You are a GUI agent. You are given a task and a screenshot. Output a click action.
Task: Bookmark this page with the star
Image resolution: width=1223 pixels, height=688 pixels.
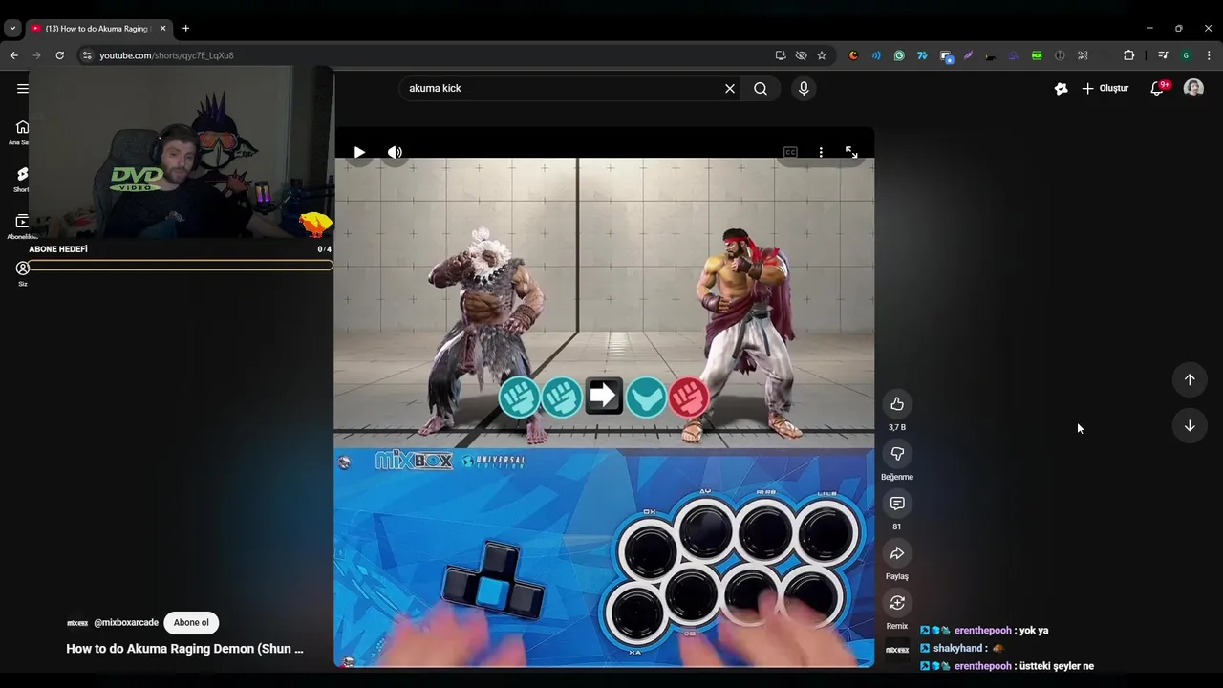821,55
